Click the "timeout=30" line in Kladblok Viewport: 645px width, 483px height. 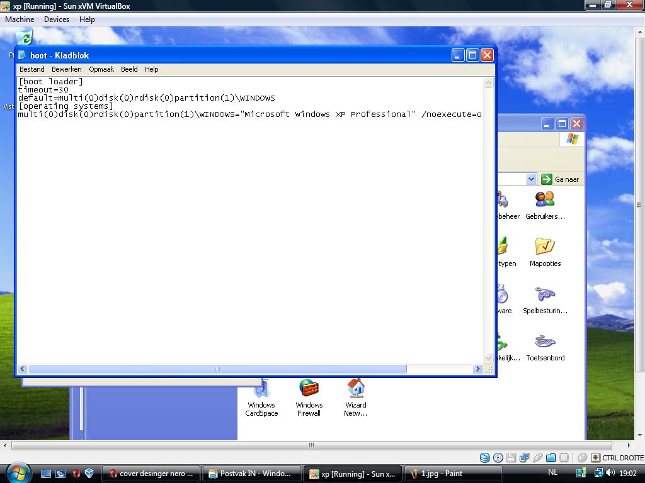click(43, 89)
